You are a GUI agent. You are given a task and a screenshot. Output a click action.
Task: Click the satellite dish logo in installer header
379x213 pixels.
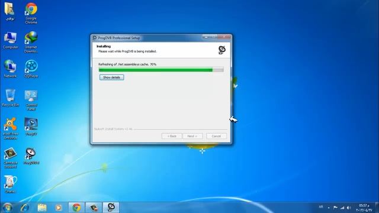(222, 50)
